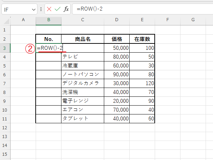Screen dimensions: 213x160
Task: Select row 10 header
Action: coord(5,110)
